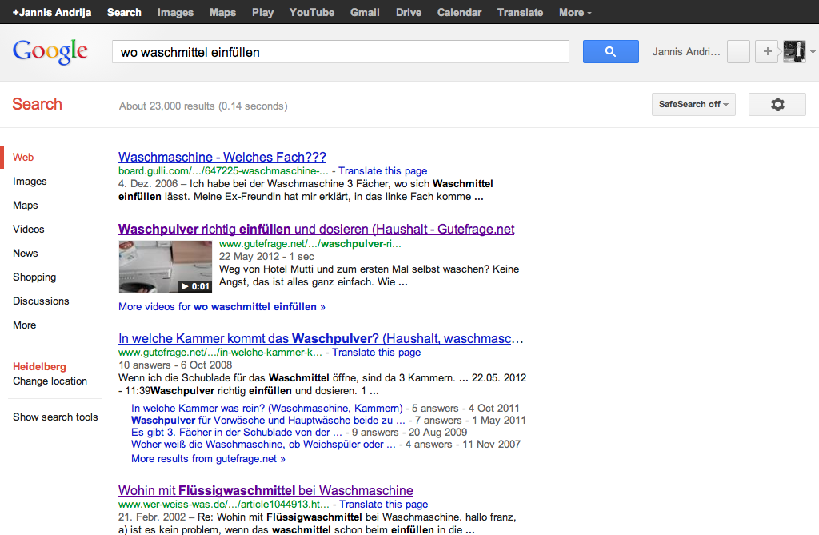Select Shopping filter in sidebar
Viewport: 819px width, 535px height.
click(x=34, y=277)
